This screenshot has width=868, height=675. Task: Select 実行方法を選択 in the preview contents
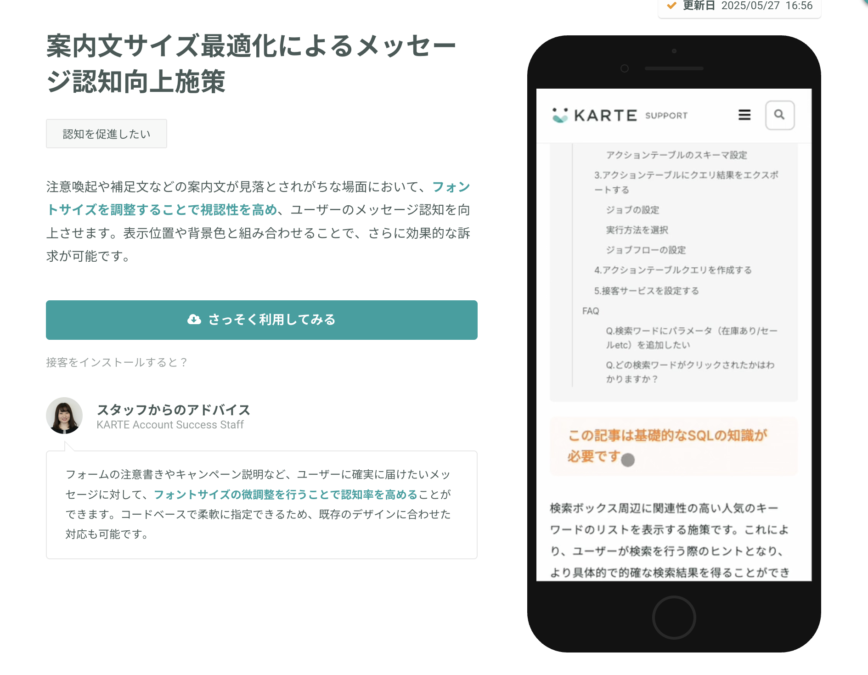pos(637,230)
